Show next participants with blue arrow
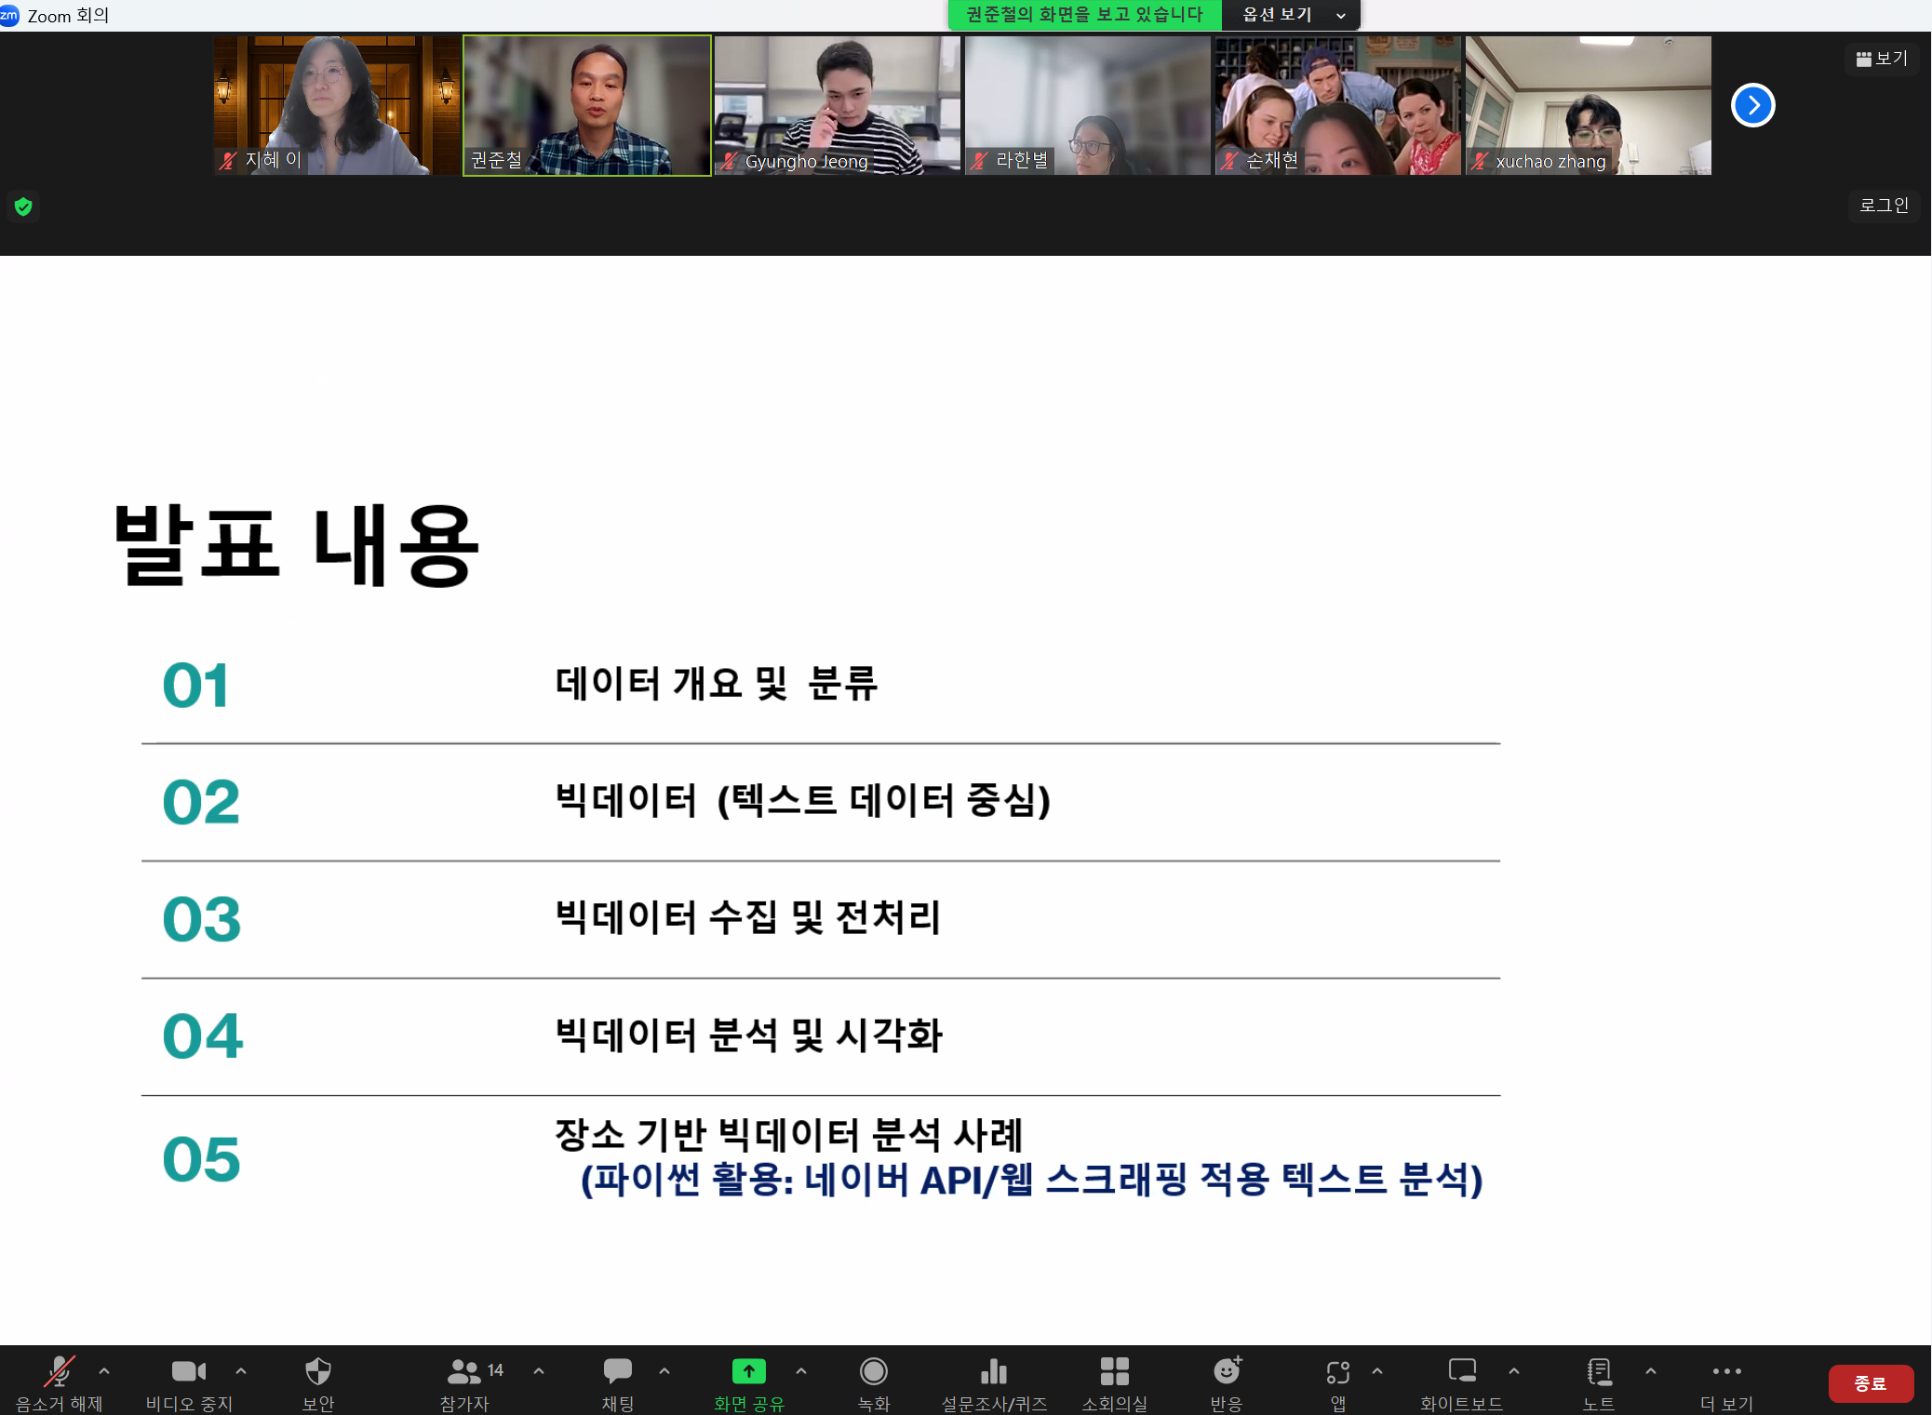1932x1415 pixels. [x=1752, y=105]
